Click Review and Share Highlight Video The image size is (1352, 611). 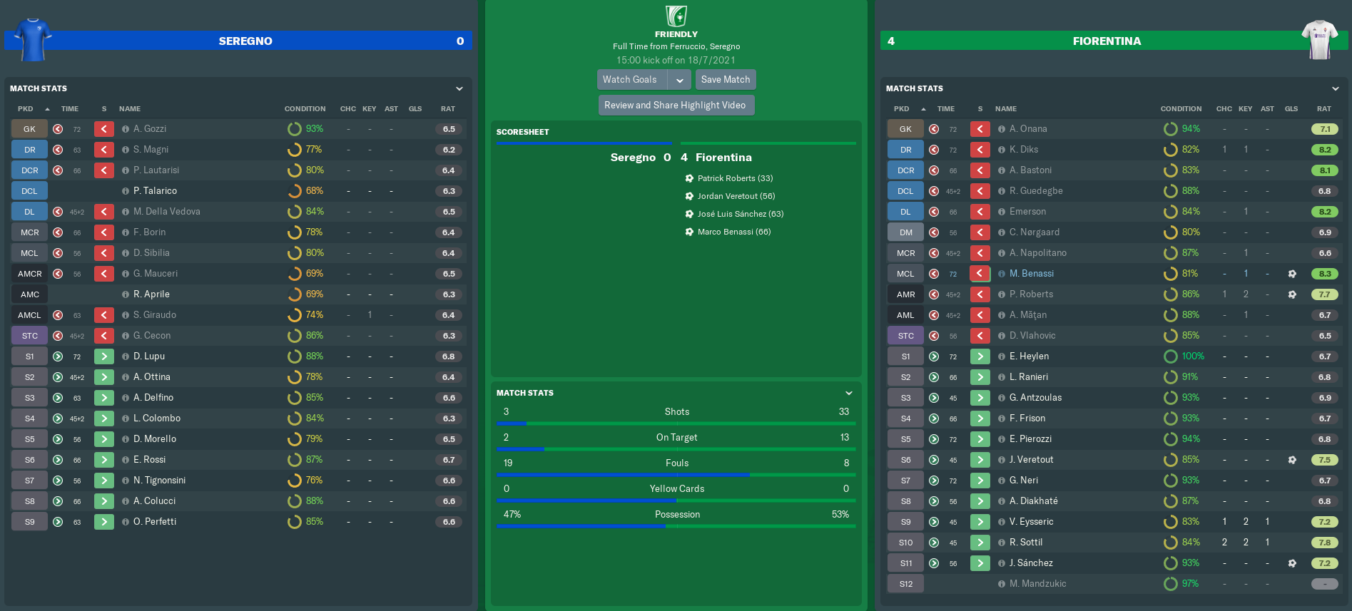[x=675, y=105]
